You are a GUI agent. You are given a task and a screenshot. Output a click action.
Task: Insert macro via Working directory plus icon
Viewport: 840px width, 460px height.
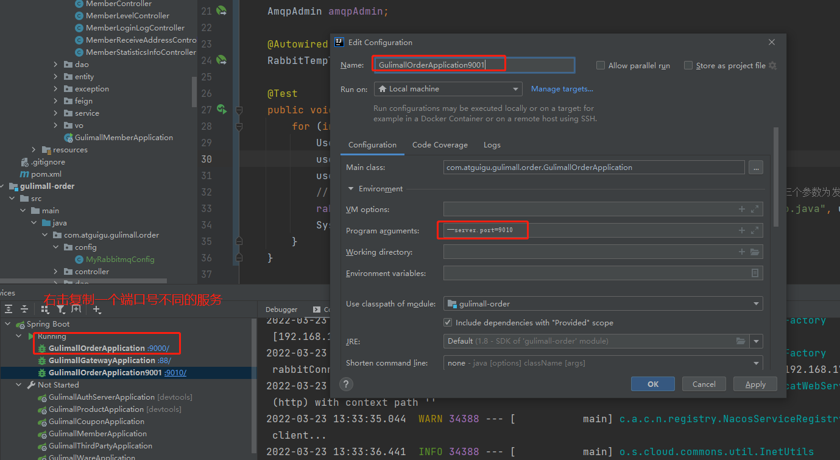click(x=742, y=252)
